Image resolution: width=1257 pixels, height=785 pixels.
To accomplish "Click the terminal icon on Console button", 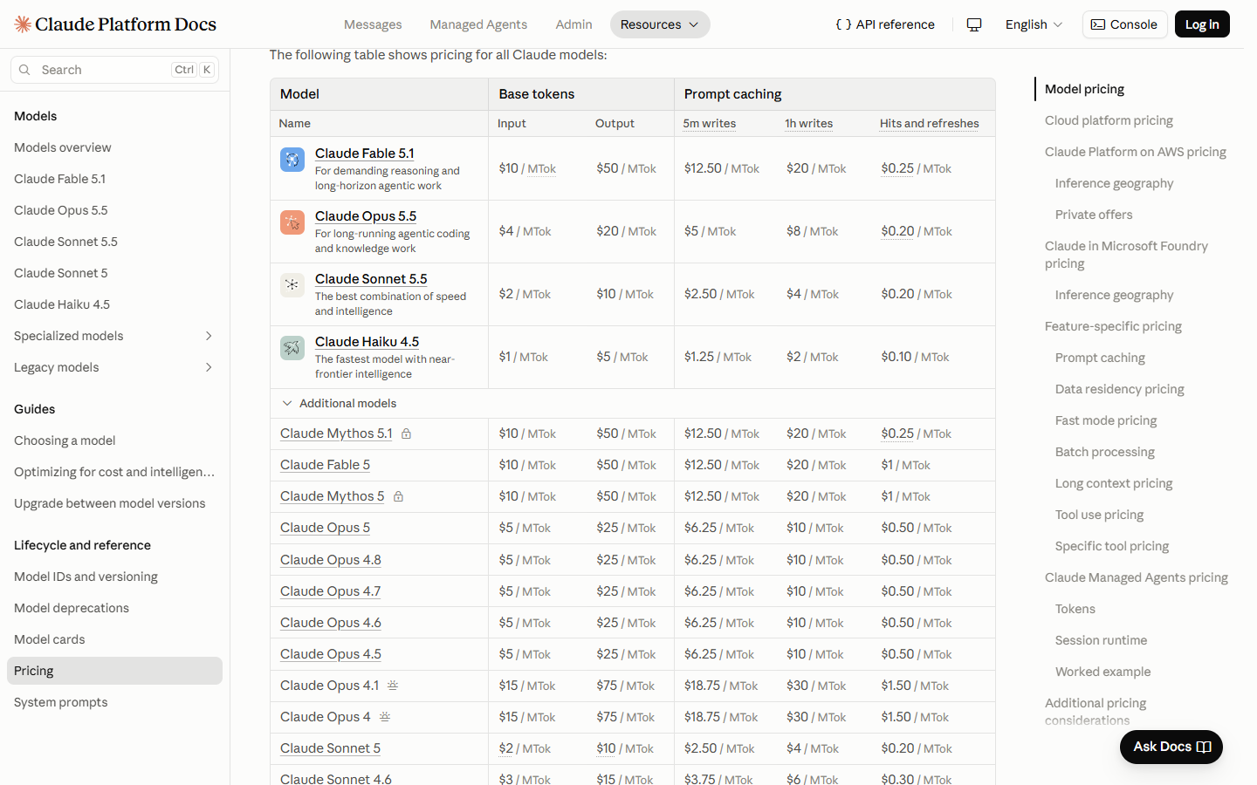I will [1098, 24].
